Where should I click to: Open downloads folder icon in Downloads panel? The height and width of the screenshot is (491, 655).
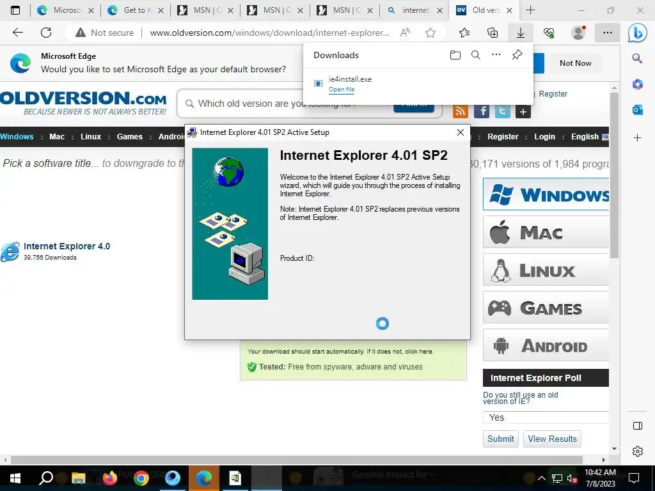tap(455, 55)
